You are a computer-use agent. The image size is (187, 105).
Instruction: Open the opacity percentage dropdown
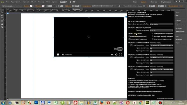(x=80, y=6)
